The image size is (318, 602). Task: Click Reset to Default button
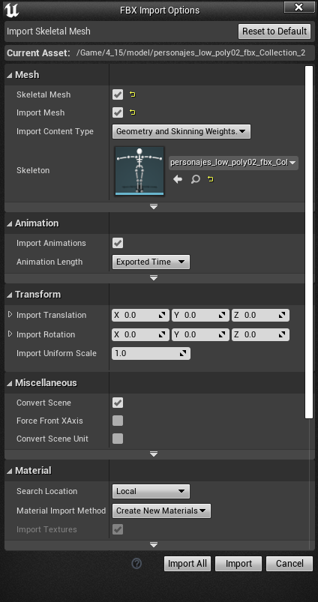274,31
